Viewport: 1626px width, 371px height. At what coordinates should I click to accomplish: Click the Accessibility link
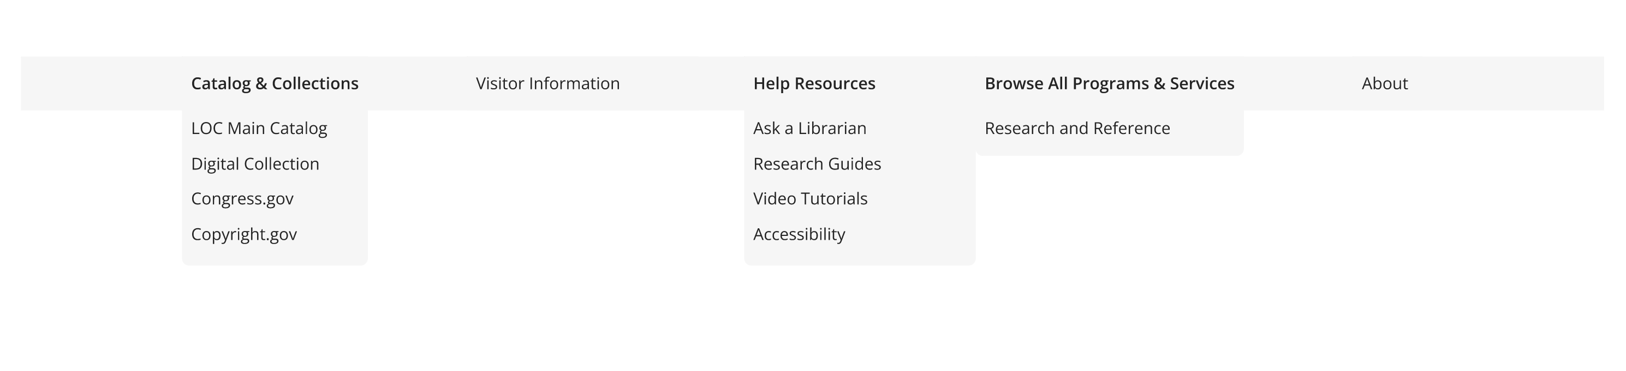(799, 234)
